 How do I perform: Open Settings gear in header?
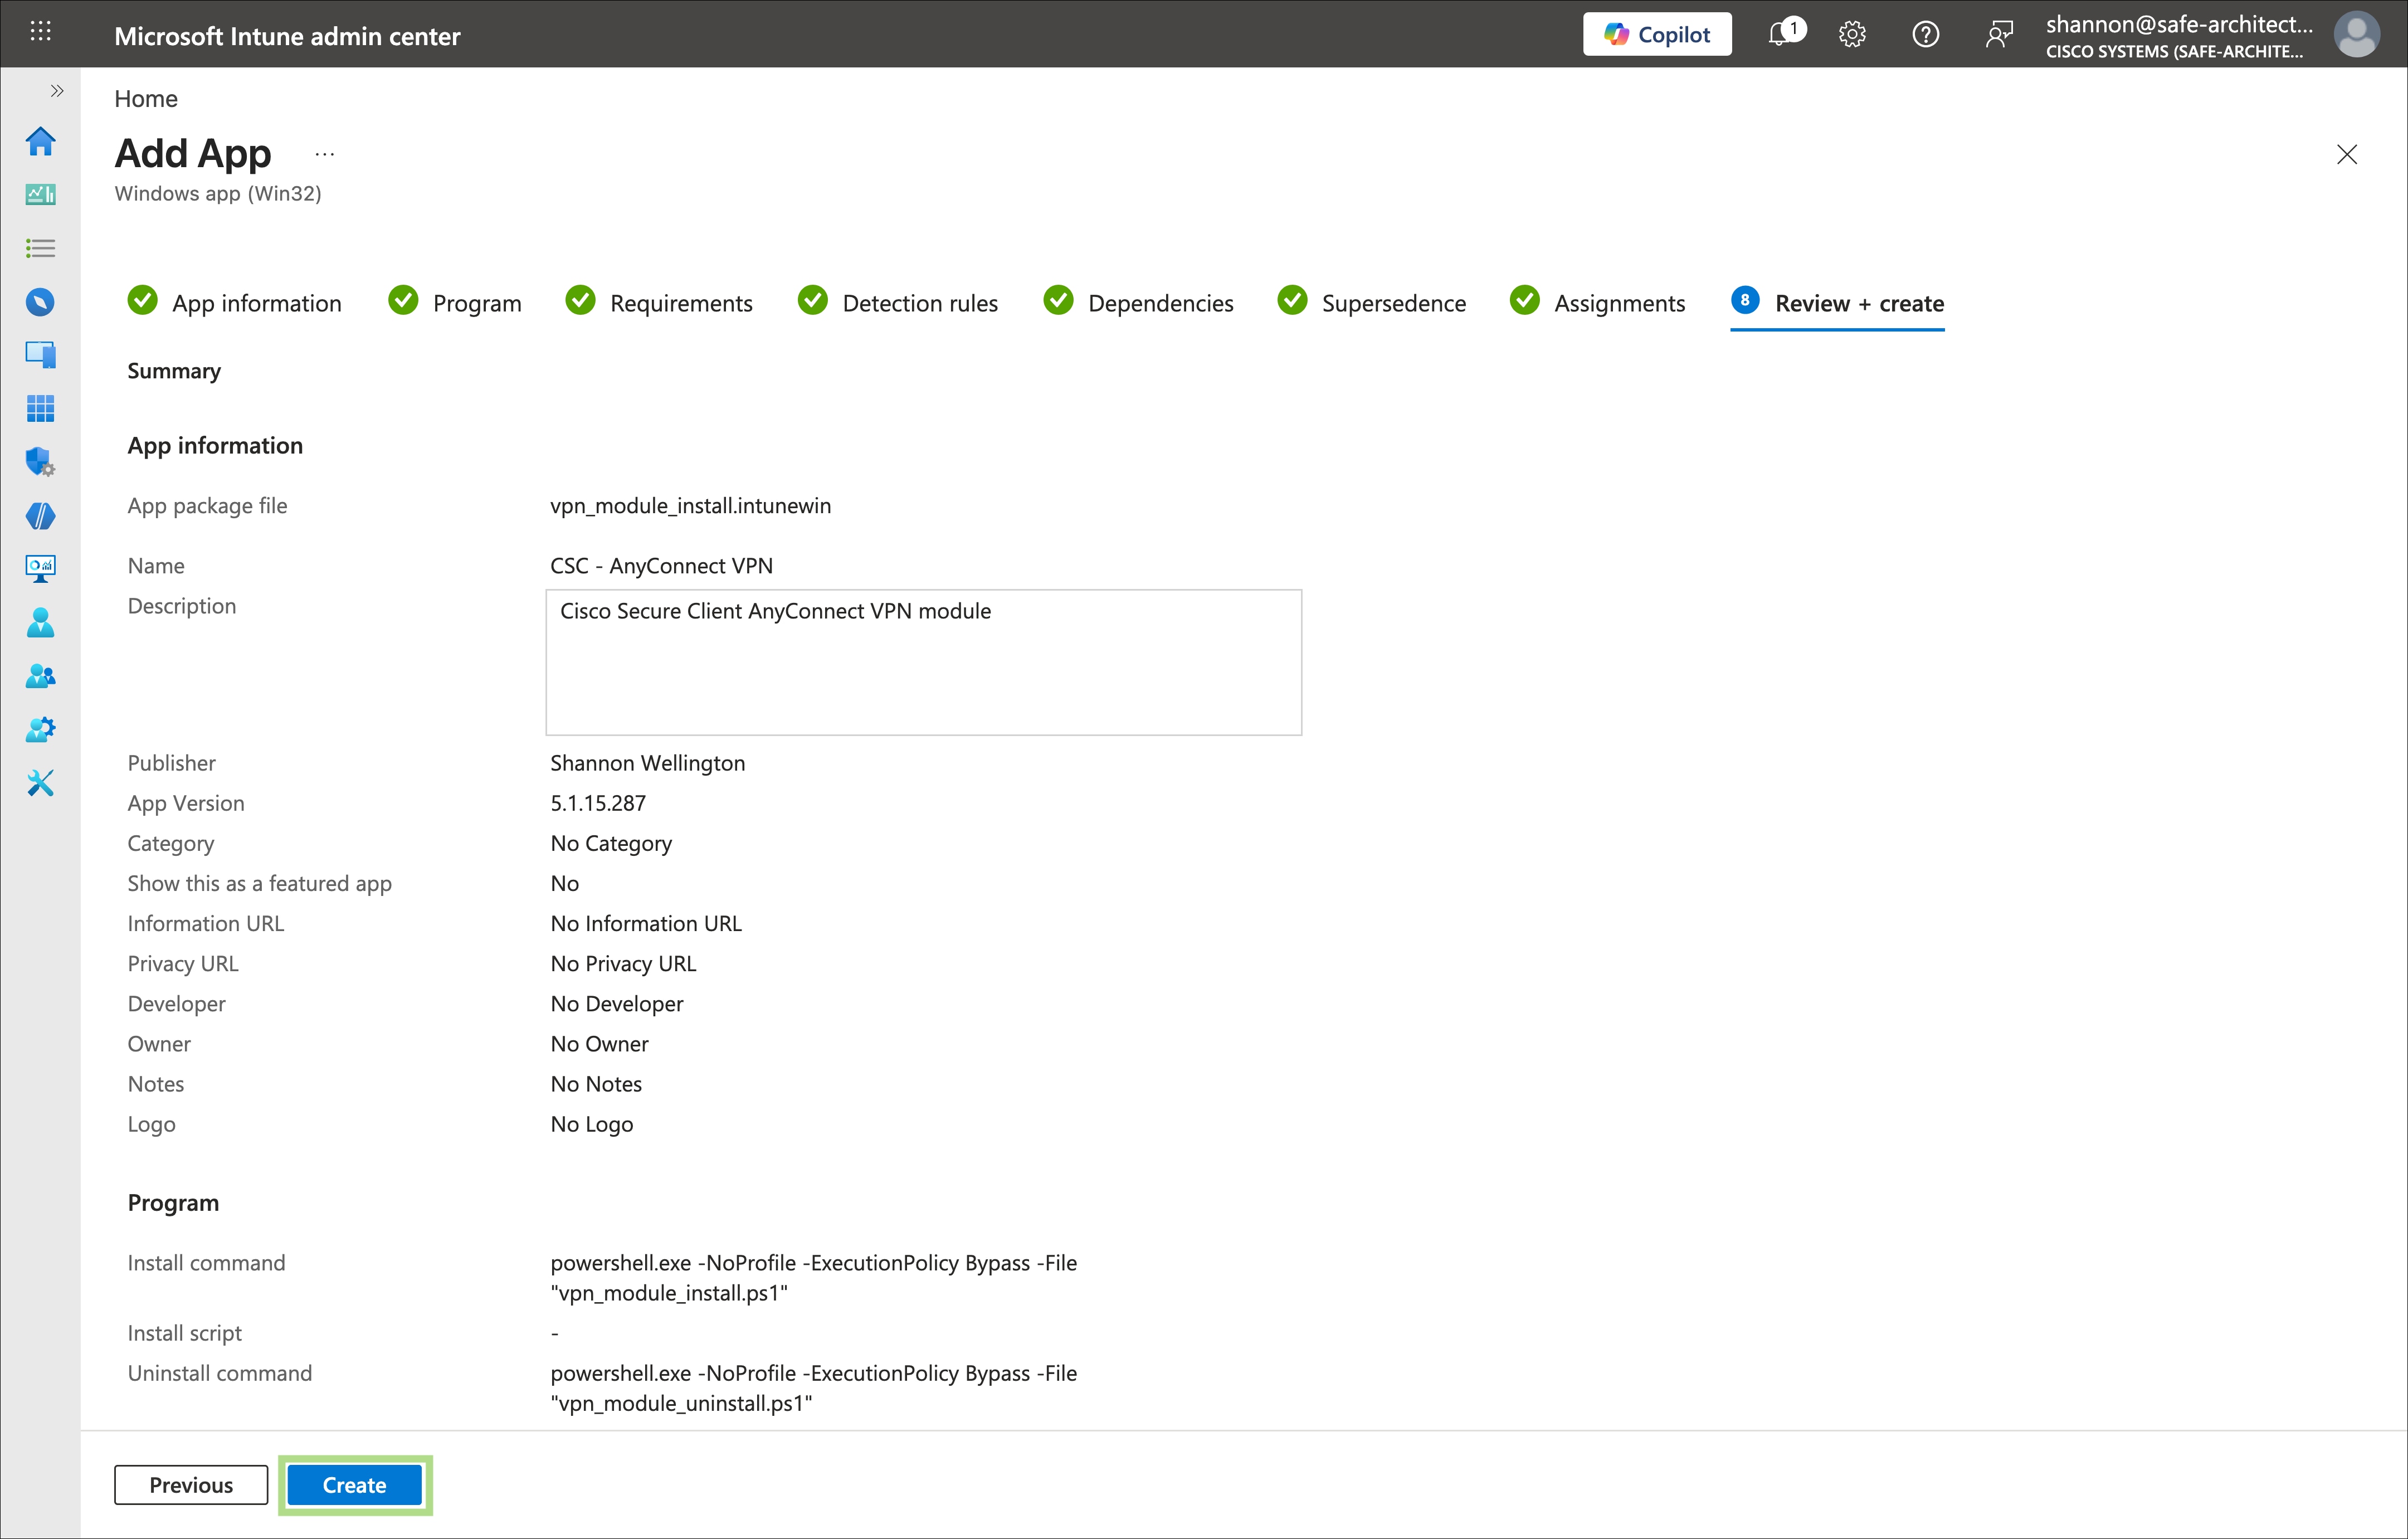click(1852, 35)
